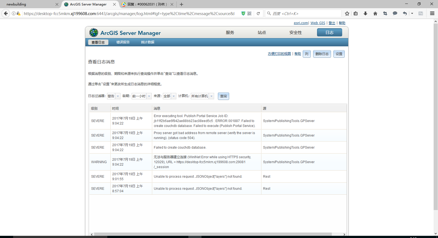Select the 日志 main tab

(x=330, y=32)
